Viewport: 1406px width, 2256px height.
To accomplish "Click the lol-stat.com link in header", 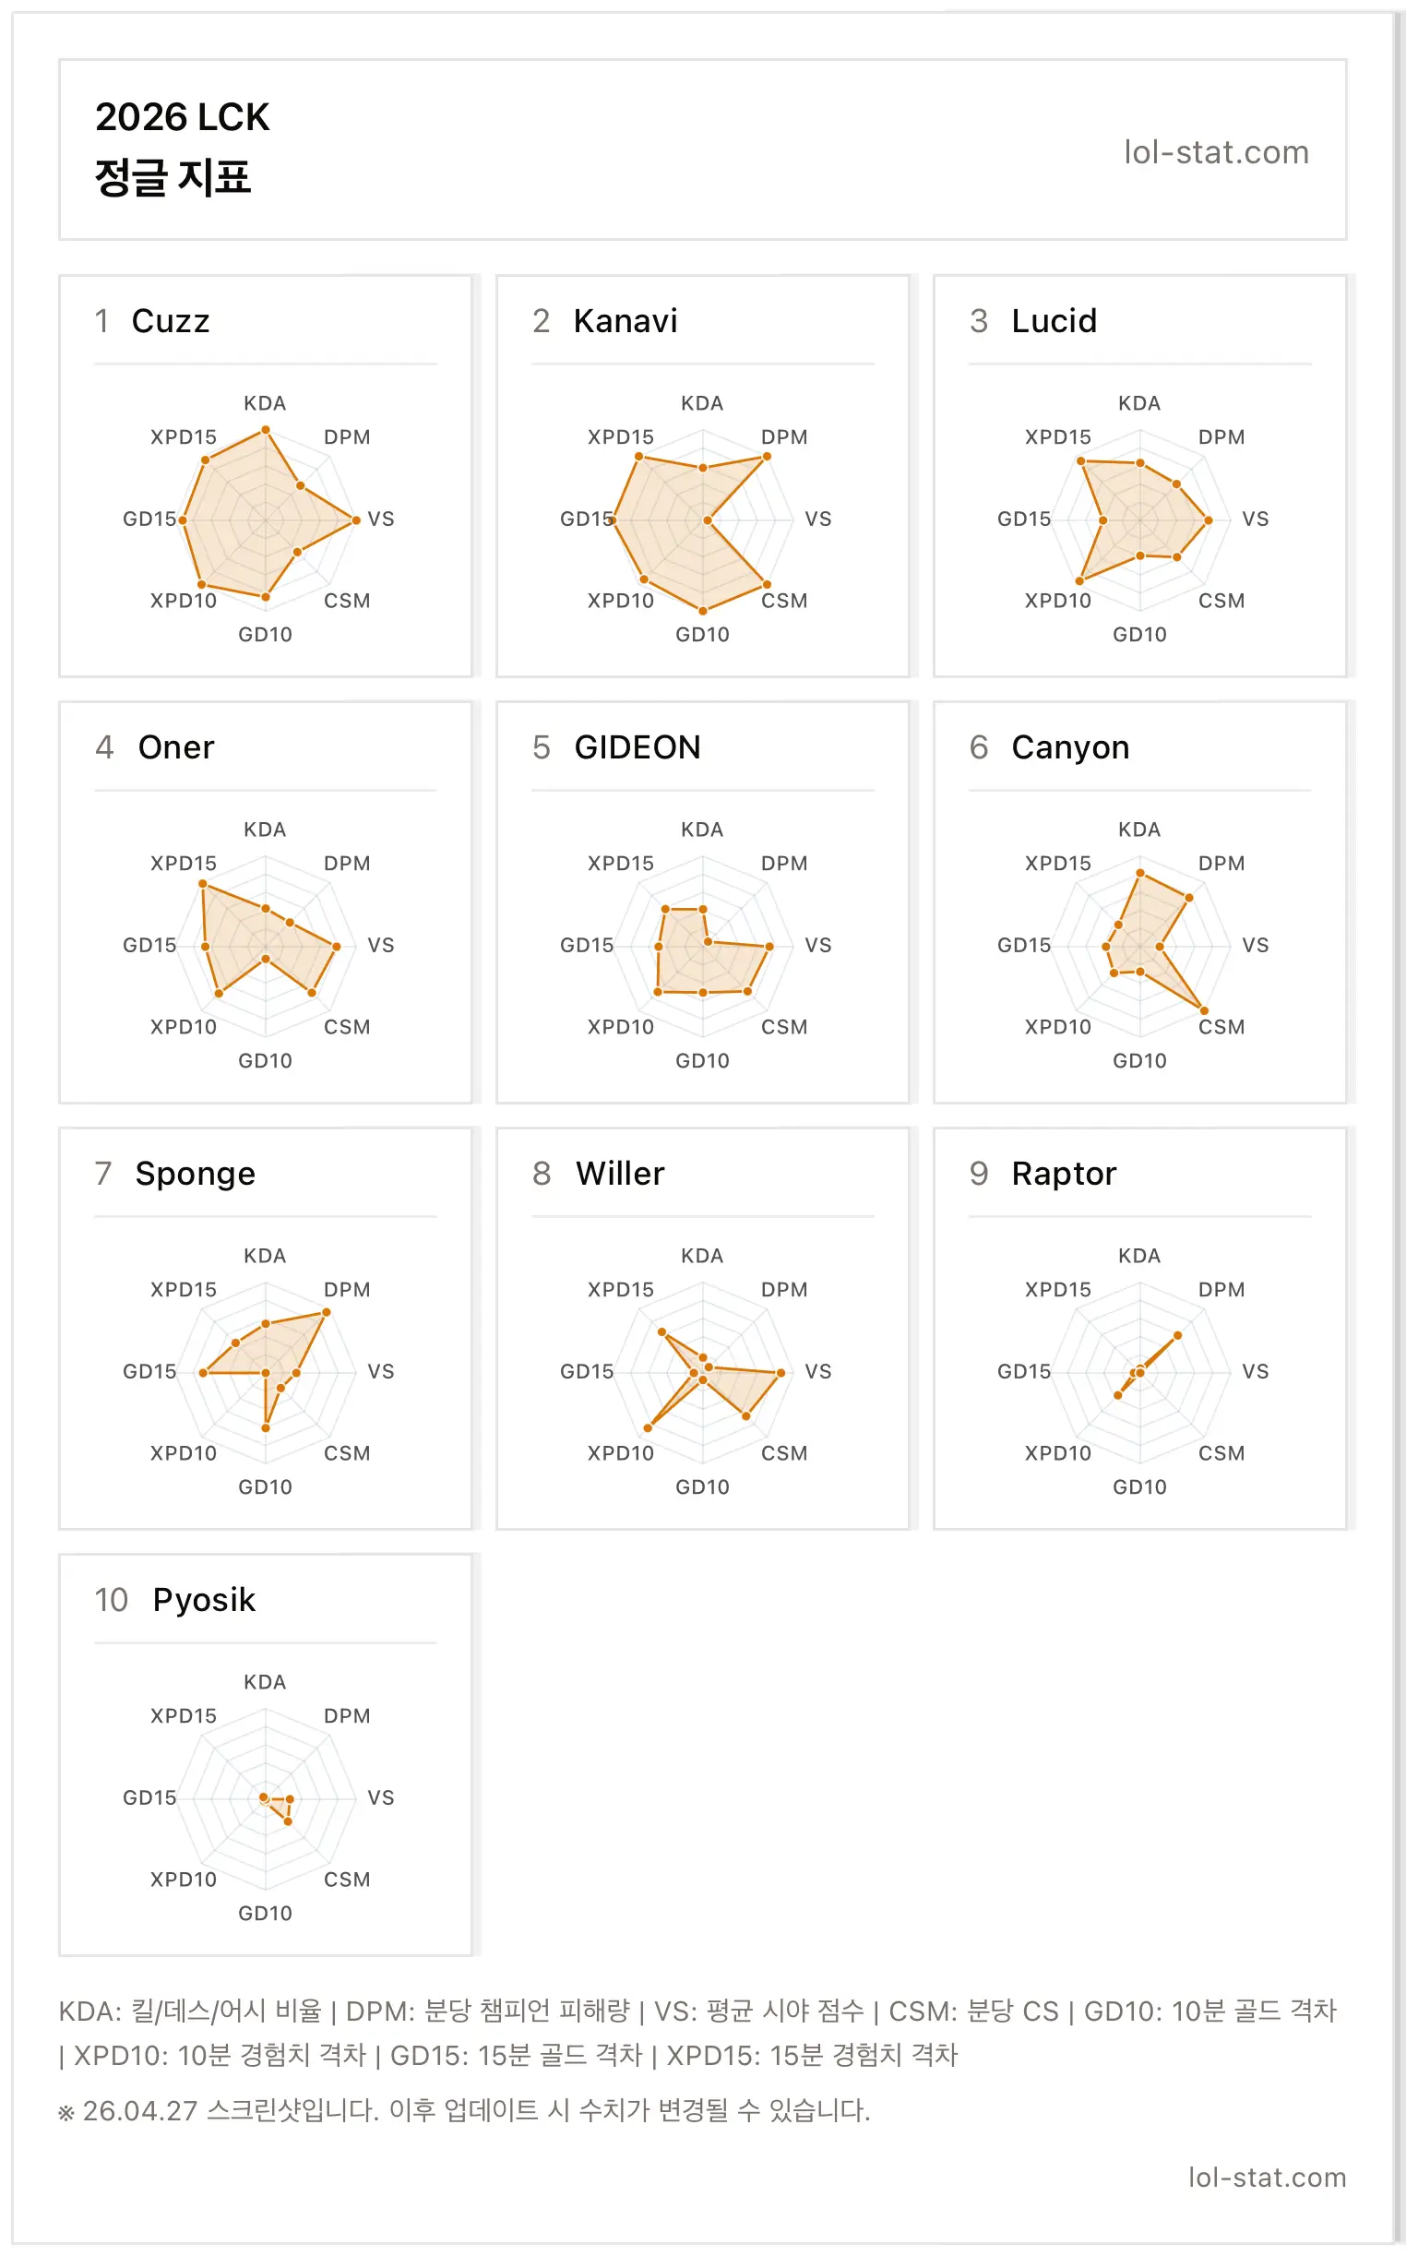I will tap(1216, 151).
